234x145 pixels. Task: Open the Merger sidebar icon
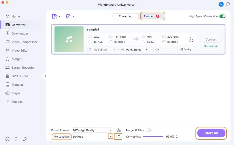tap(7, 59)
